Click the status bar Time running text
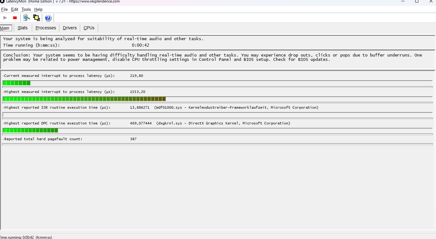 (26, 237)
